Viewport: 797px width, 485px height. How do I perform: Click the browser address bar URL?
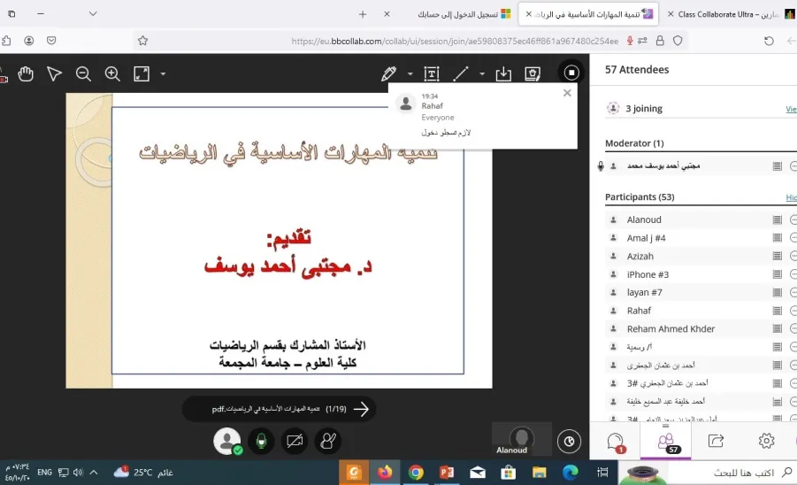coord(455,42)
